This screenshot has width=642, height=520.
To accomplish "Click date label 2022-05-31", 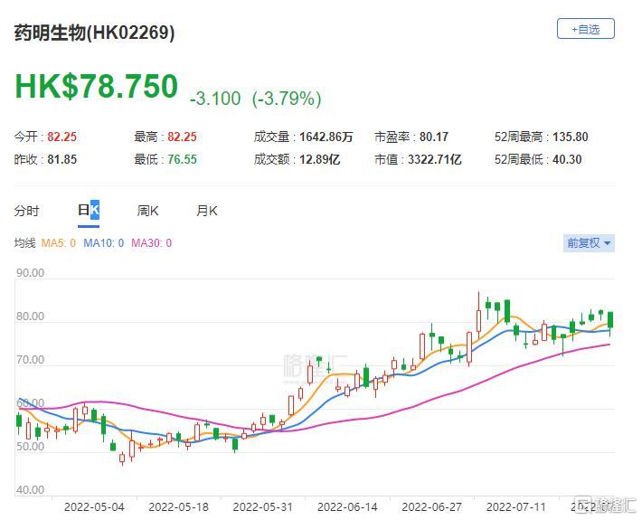I will 263,507.
